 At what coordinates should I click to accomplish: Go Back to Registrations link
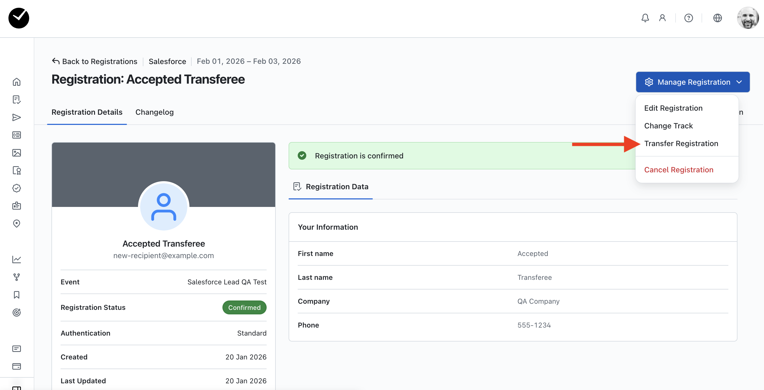(x=95, y=61)
